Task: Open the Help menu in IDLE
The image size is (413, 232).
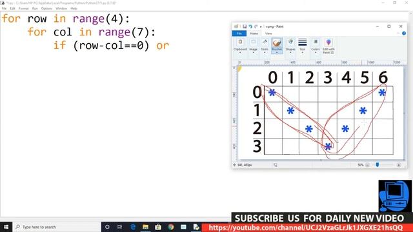Action: coord(74,8)
